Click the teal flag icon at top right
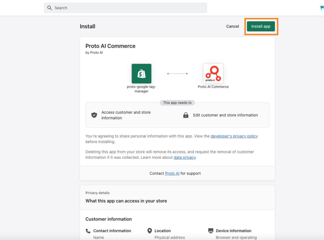The image size is (324, 240). pyautogui.click(x=322, y=8)
